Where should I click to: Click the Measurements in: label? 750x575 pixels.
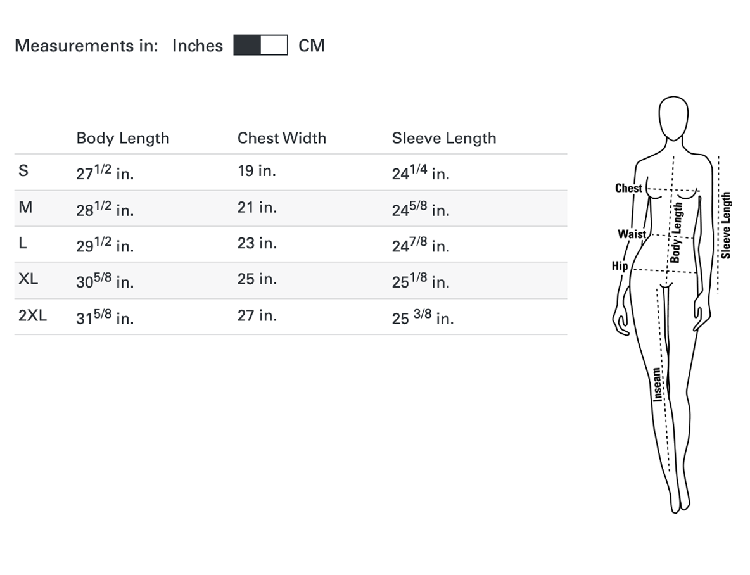[87, 46]
